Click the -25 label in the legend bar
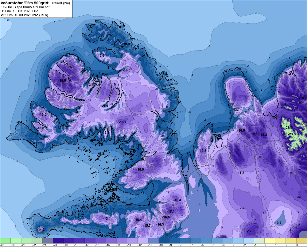307x247 pixels. pos(2,245)
